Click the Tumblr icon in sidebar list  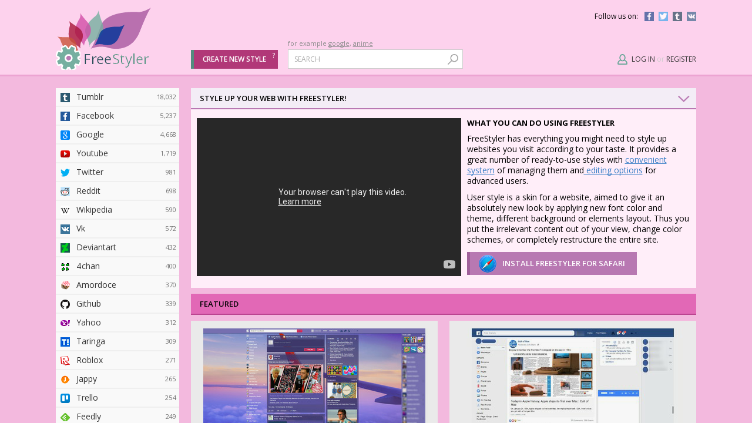click(65, 98)
